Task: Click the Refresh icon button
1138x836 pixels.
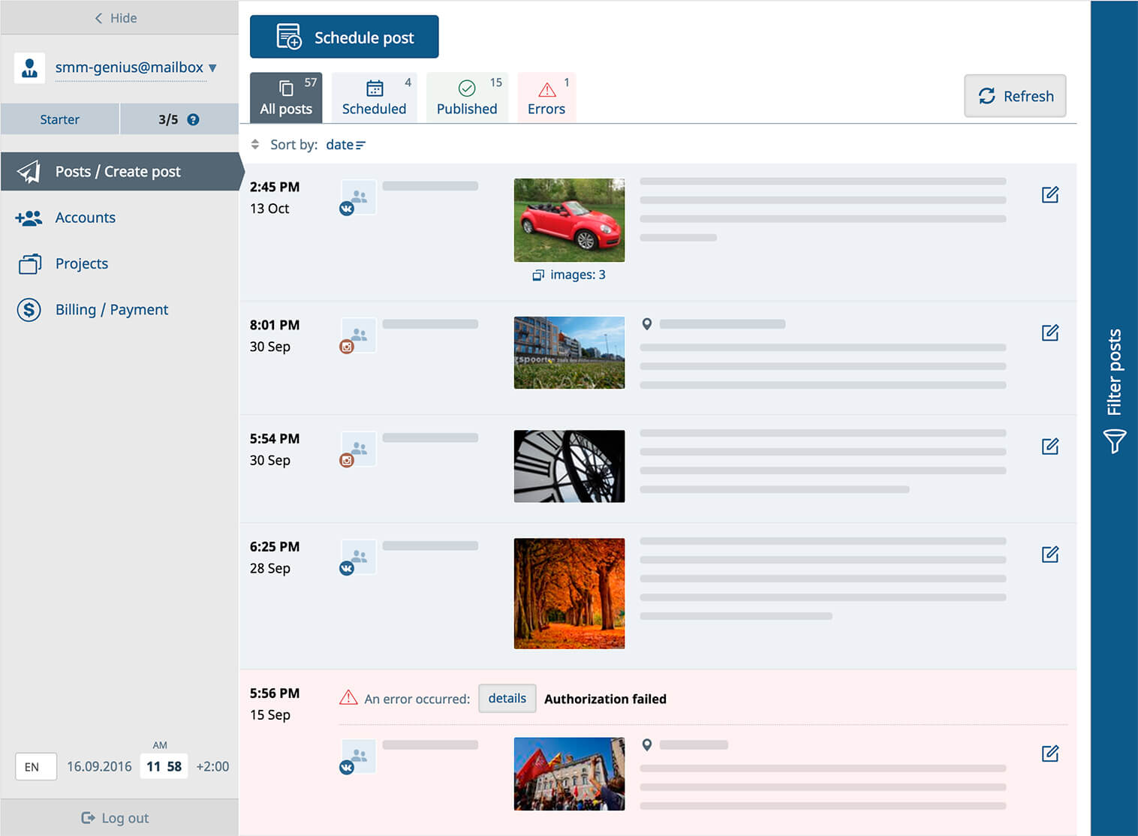Action: coord(989,96)
